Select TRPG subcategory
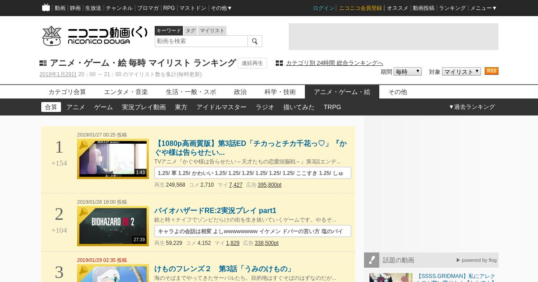Image resolution: width=538 pixels, height=282 pixels. [x=332, y=107]
